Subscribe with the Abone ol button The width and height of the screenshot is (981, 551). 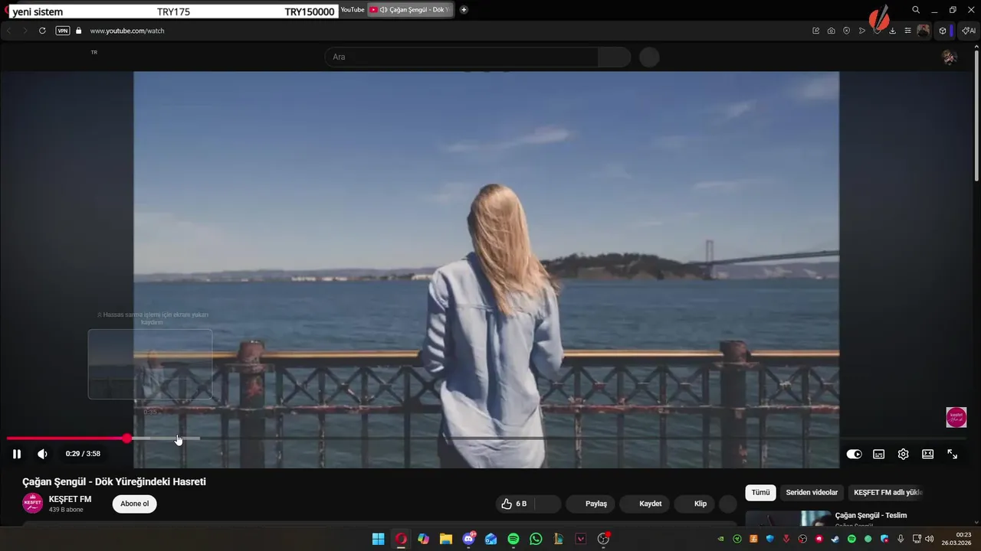(x=135, y=504)
